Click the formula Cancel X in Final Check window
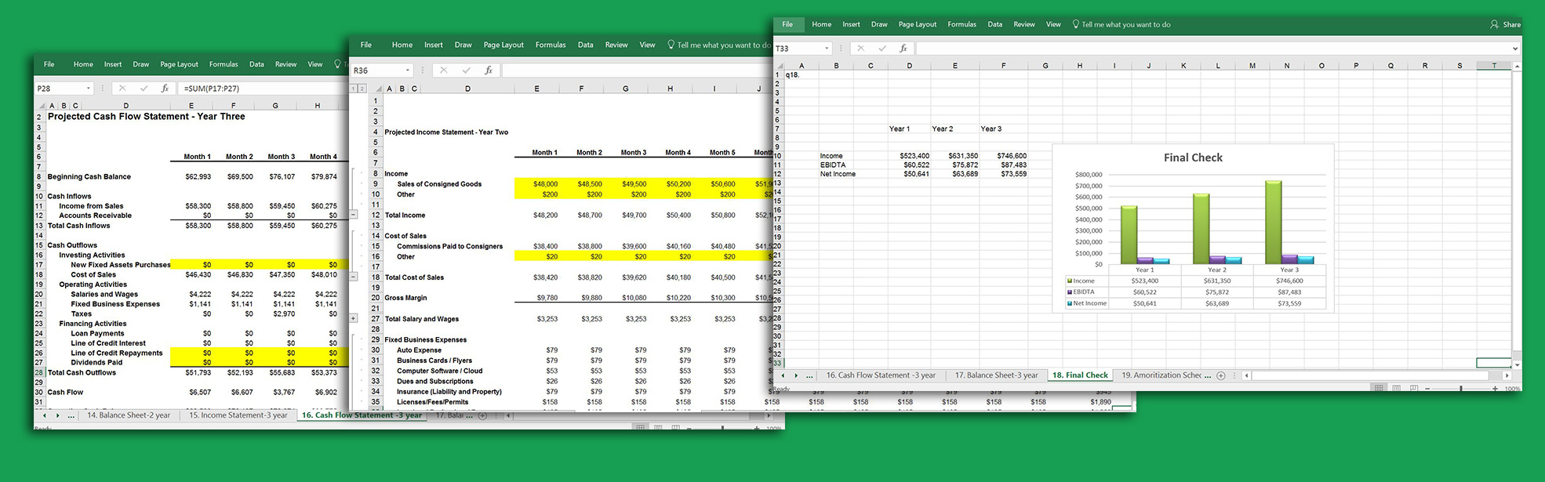This screenshot has height=482, width=1545. tap(860, 49)
